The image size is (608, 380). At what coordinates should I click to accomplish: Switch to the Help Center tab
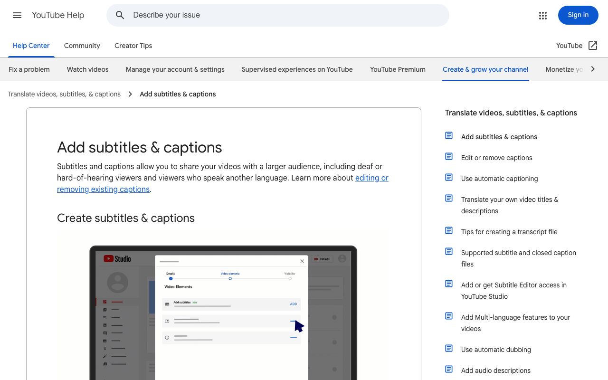tap(31, 46)
